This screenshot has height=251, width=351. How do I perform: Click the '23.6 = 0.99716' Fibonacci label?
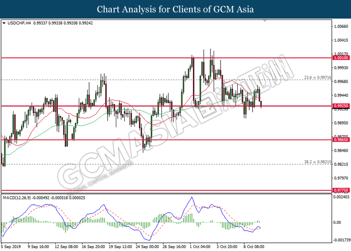tap(317, 77)
